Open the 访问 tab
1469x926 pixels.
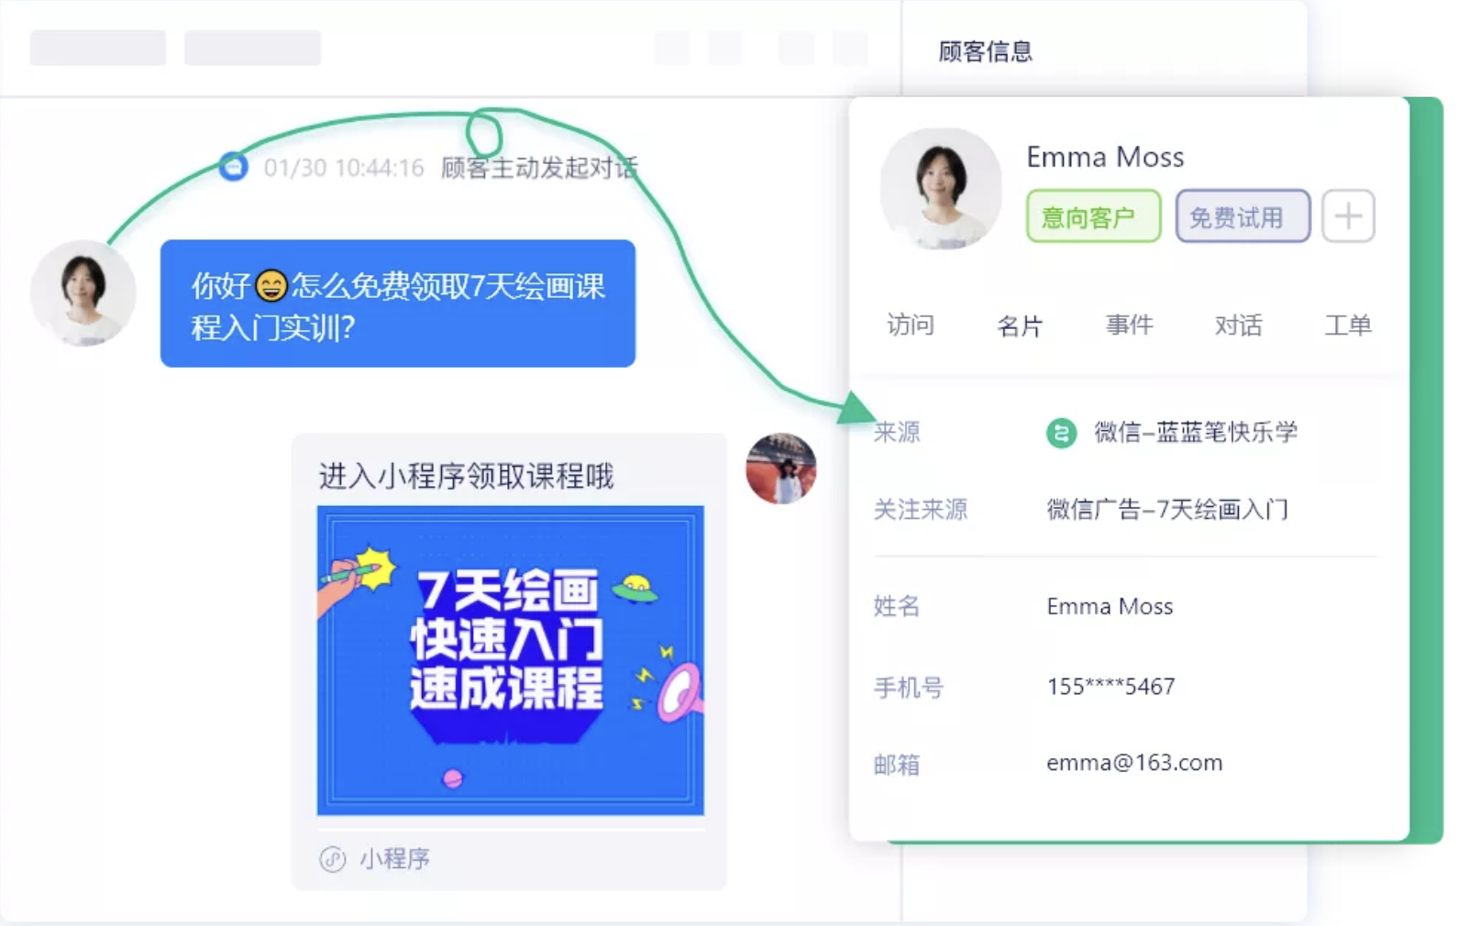click(910, 325)
